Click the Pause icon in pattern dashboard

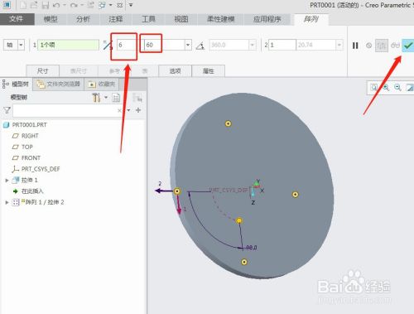[355, 46]
